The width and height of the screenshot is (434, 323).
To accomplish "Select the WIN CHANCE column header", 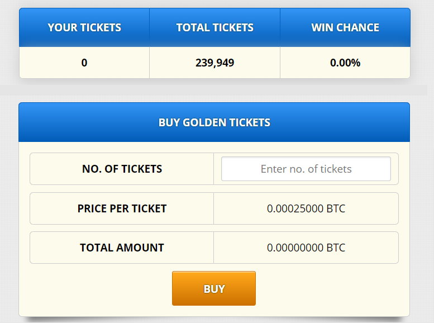I will 345,27.
